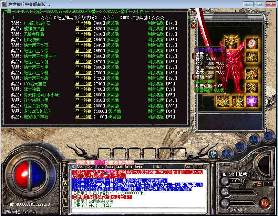Close the character equipment panel with orange X

pos(194,25)
